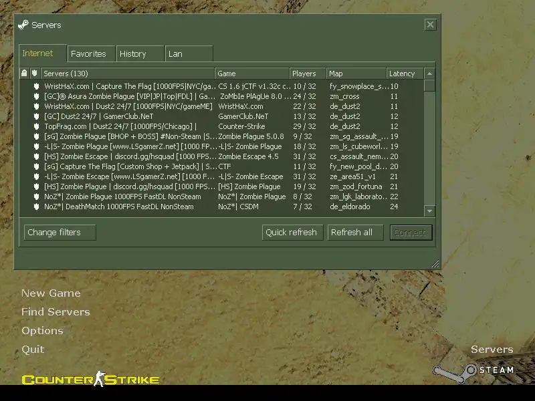Select 'NoZ*| Zombie Plague 1000FPS FastDL' server name

(122, 196)
